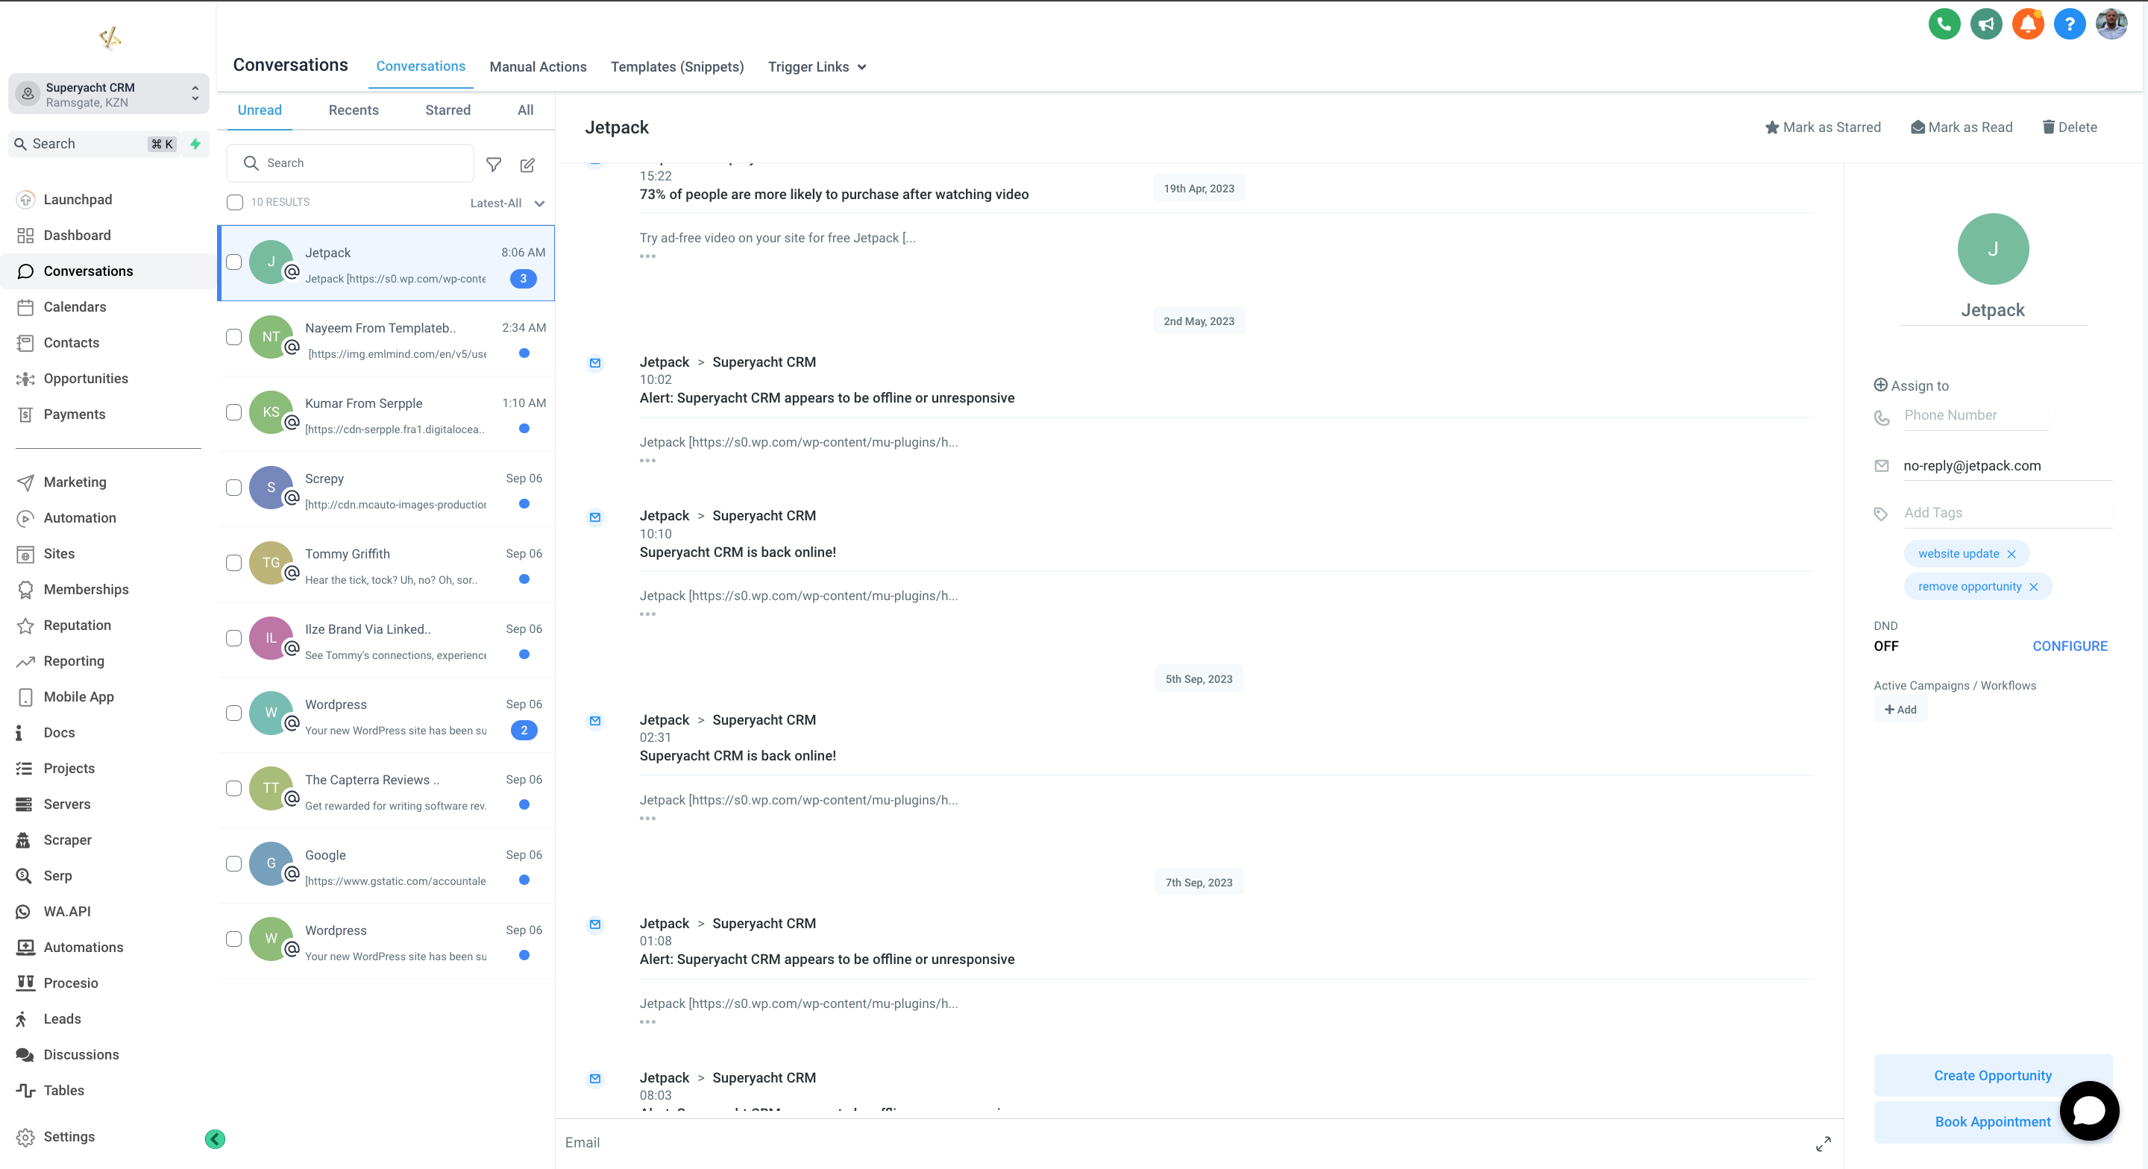
Task: Open the user profile avatar
Action: (x=2111, y=24)
